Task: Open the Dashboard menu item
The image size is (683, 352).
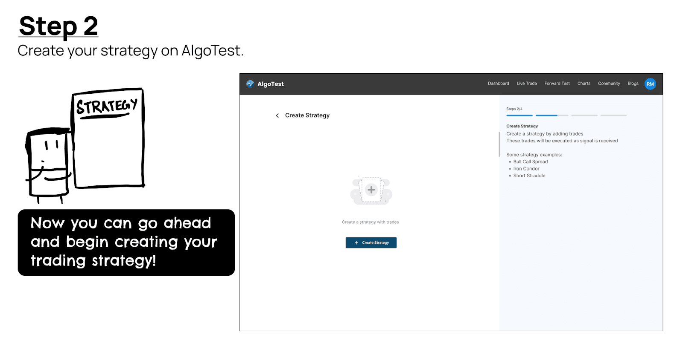Action: click(498, 84)
